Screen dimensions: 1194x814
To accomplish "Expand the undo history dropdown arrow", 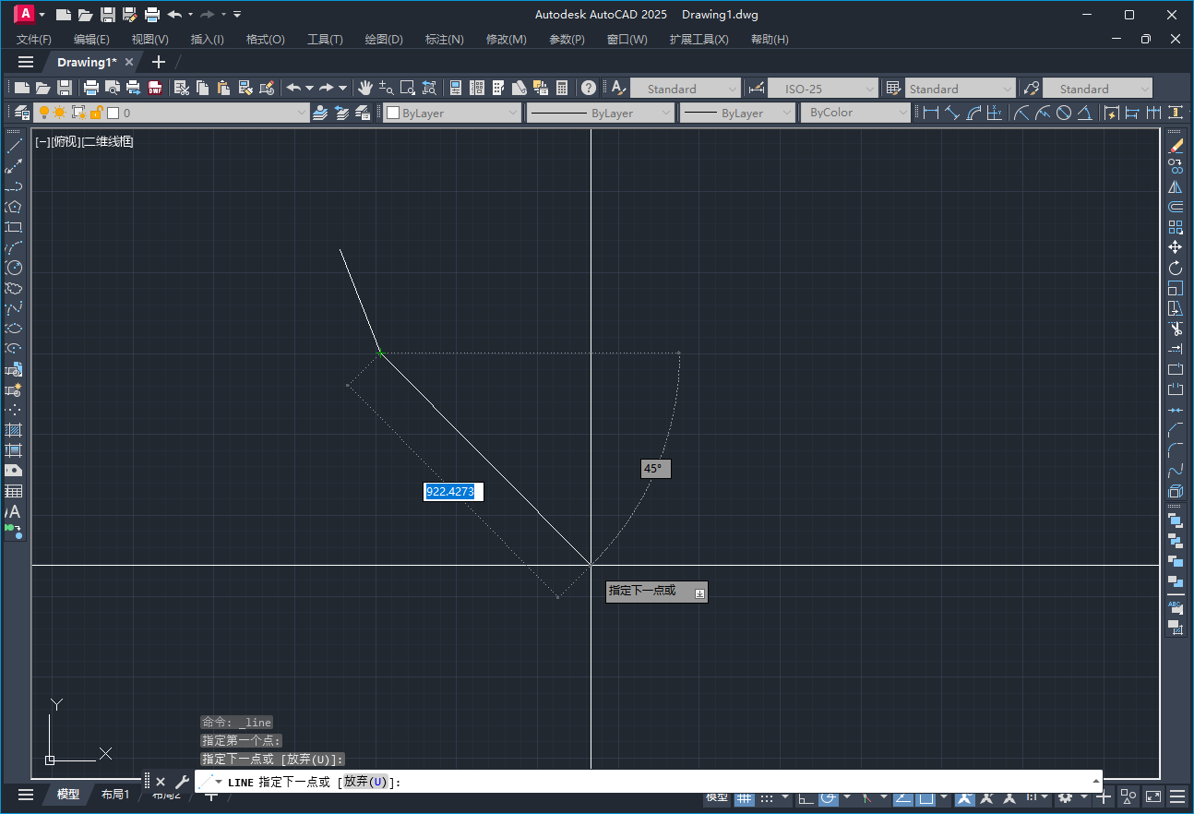I will (309, 89).
